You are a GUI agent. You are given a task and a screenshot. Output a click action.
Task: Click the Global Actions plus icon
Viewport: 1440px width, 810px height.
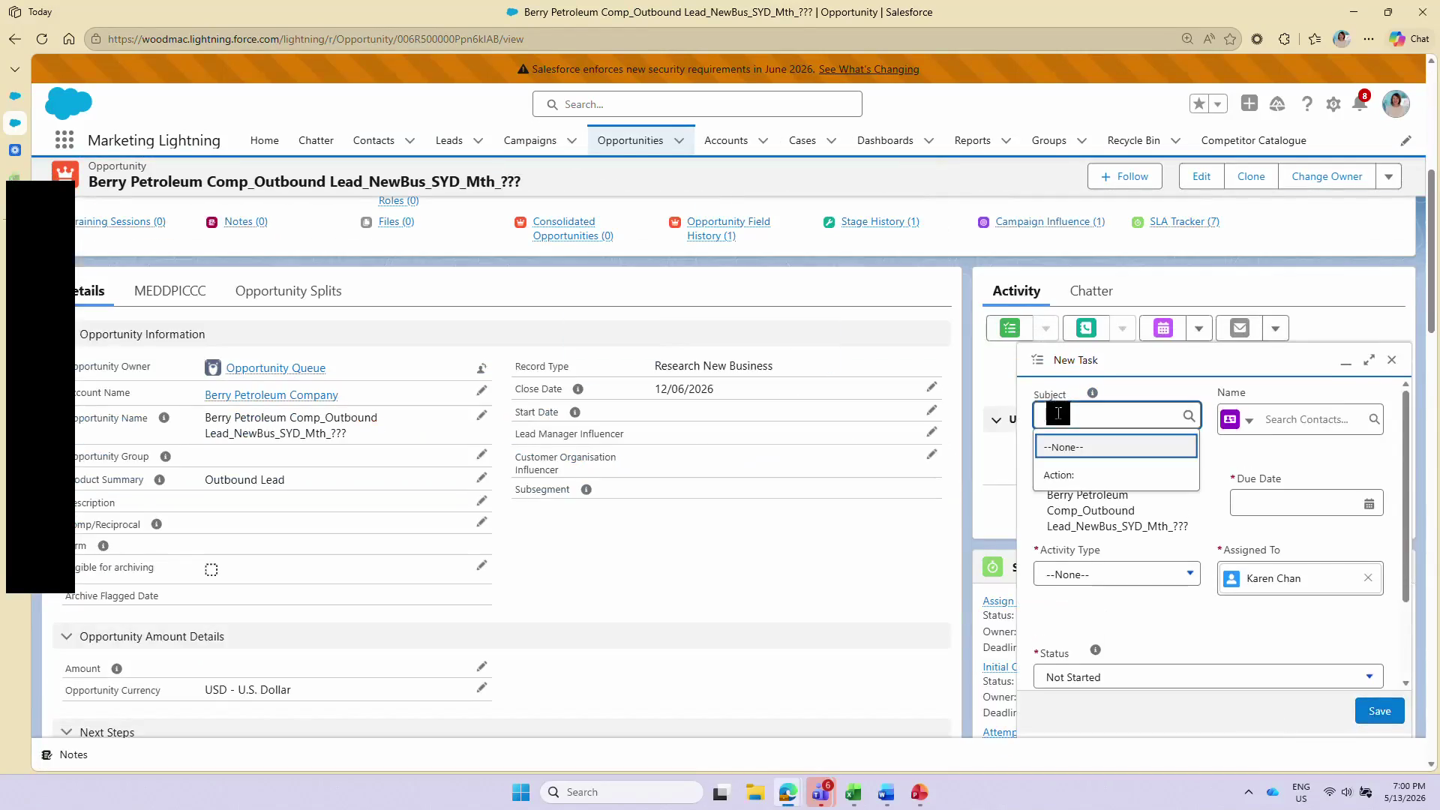tap(1249, 103)
